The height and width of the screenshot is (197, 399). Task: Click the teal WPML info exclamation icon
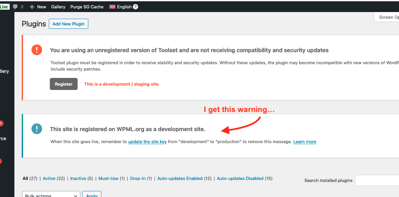coord(37,129)
